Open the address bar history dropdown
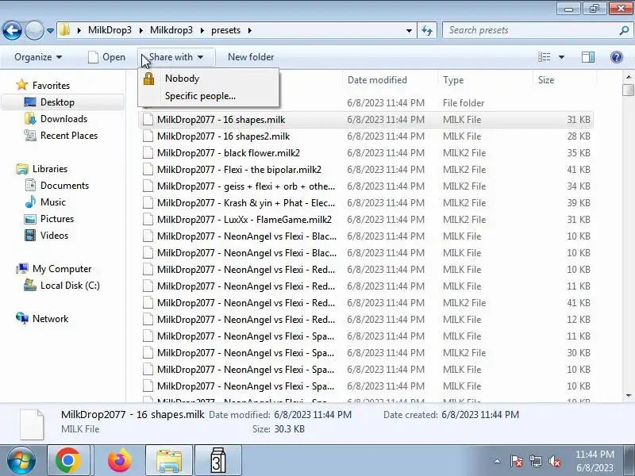 point(409,30)
